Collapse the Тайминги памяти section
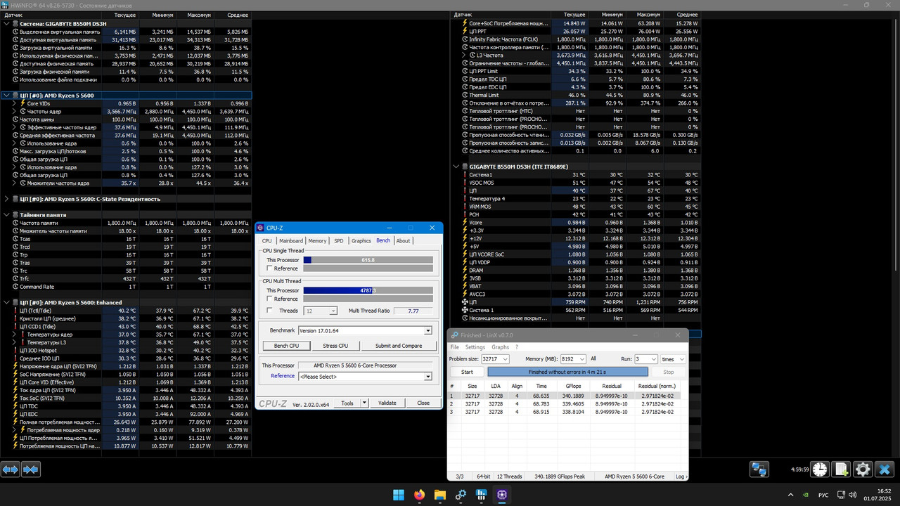The width and height of the screenshot is (900, 506). (x=6, y=214)
